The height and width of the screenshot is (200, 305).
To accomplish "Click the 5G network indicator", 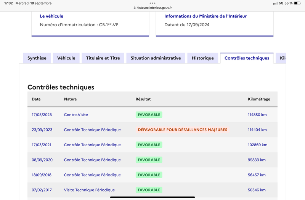I will point(281,3).
